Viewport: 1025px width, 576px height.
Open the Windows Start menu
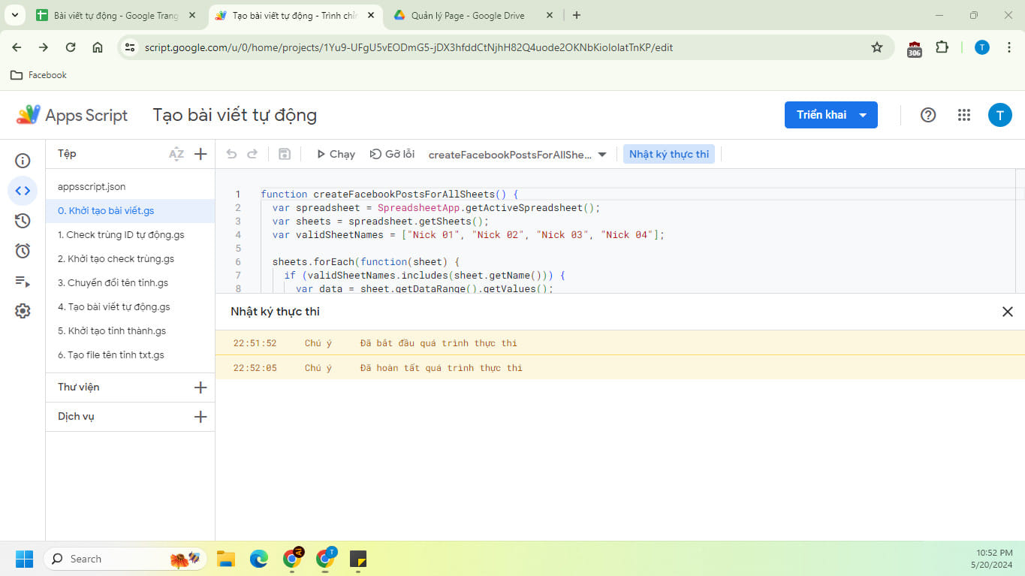[24, 559]
